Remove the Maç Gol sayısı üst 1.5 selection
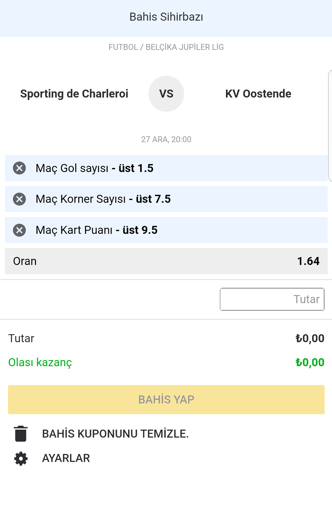 click(19, 168)
